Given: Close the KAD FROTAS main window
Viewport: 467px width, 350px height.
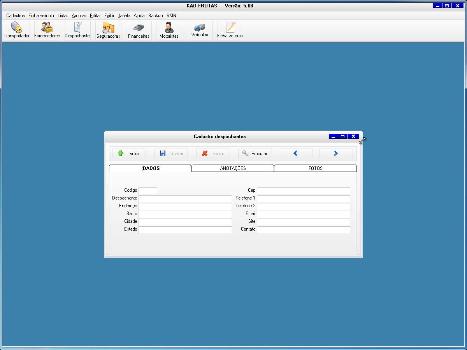Looking at the screenshot, I should pyautogui.click(x=458, y=6).
